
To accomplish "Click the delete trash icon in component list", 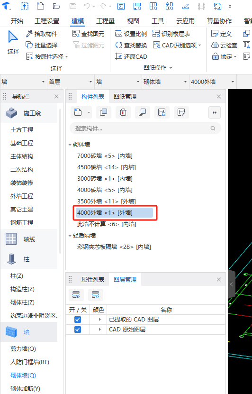I will pos(123,112).
